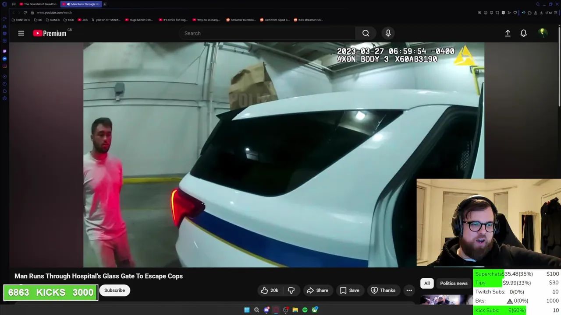The width and height of the screenshot is (561, 315).
Task: Open YouTube notifications bell
Action: point(523,33)
